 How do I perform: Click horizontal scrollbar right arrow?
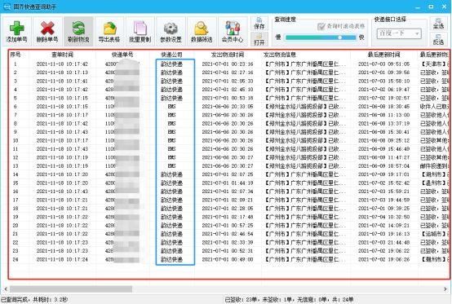coord(445,289)
